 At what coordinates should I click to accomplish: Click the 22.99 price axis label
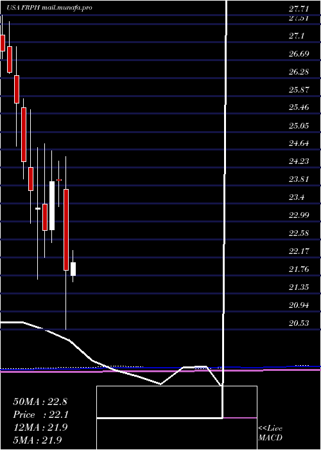coord(299,215)
